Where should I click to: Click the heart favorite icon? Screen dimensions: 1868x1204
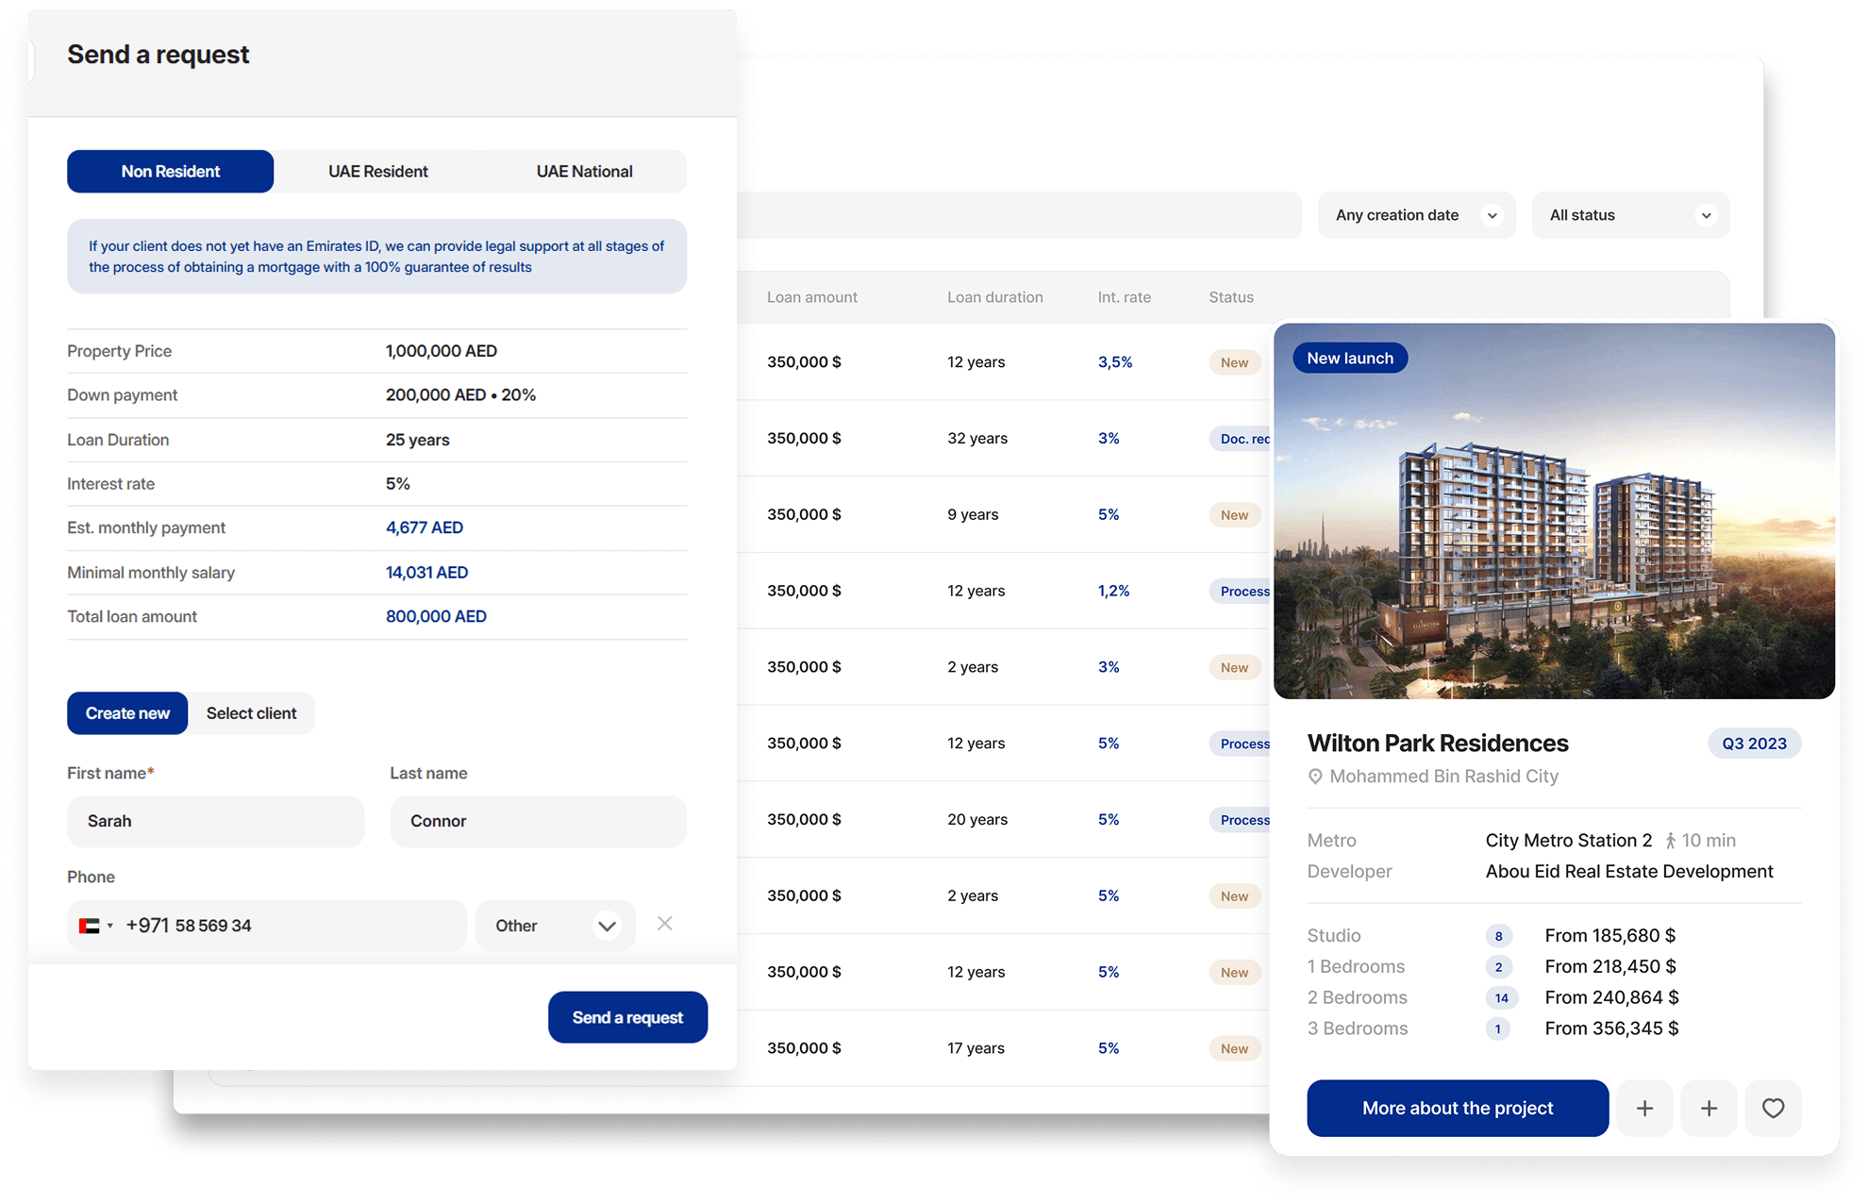point(1773,1108)
